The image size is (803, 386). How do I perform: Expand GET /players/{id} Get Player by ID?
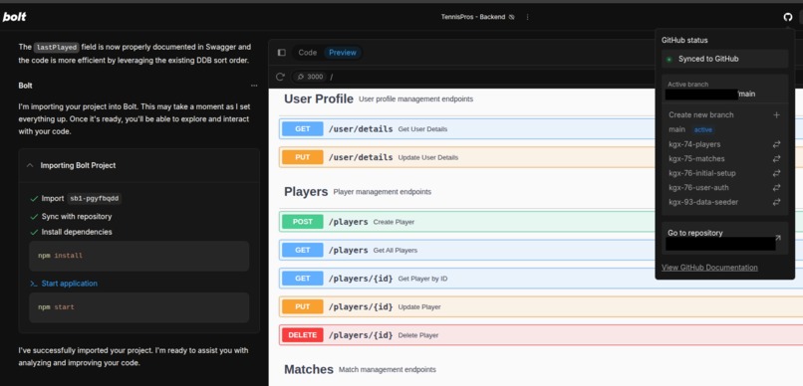[x=541, y=279]
